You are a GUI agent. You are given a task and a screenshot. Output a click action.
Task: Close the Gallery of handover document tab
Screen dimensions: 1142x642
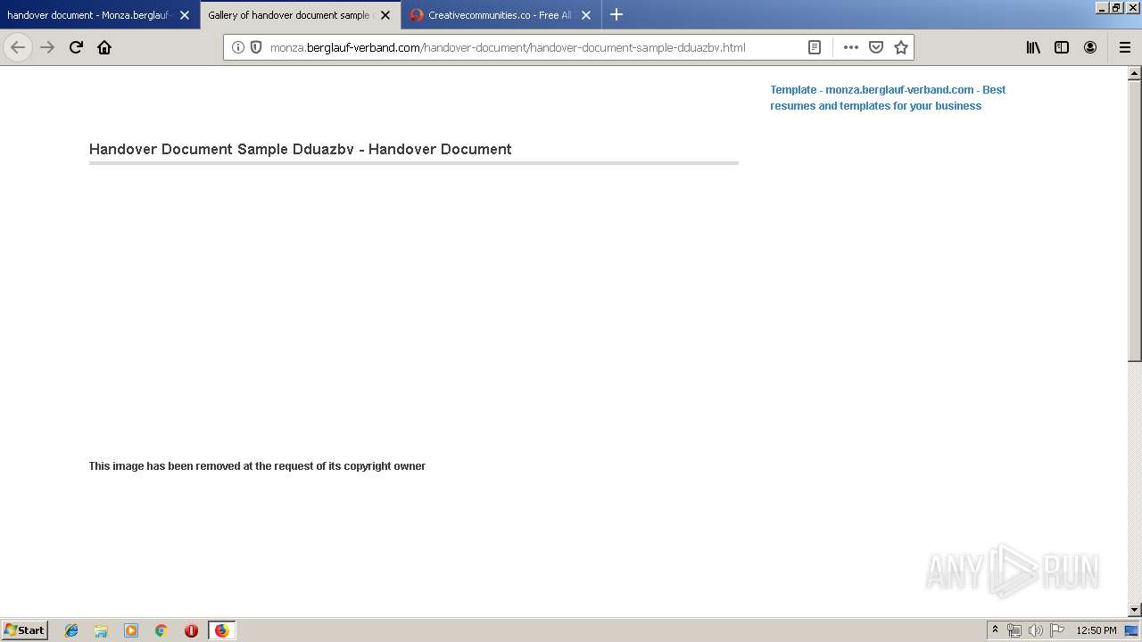[x=385, y=15]
